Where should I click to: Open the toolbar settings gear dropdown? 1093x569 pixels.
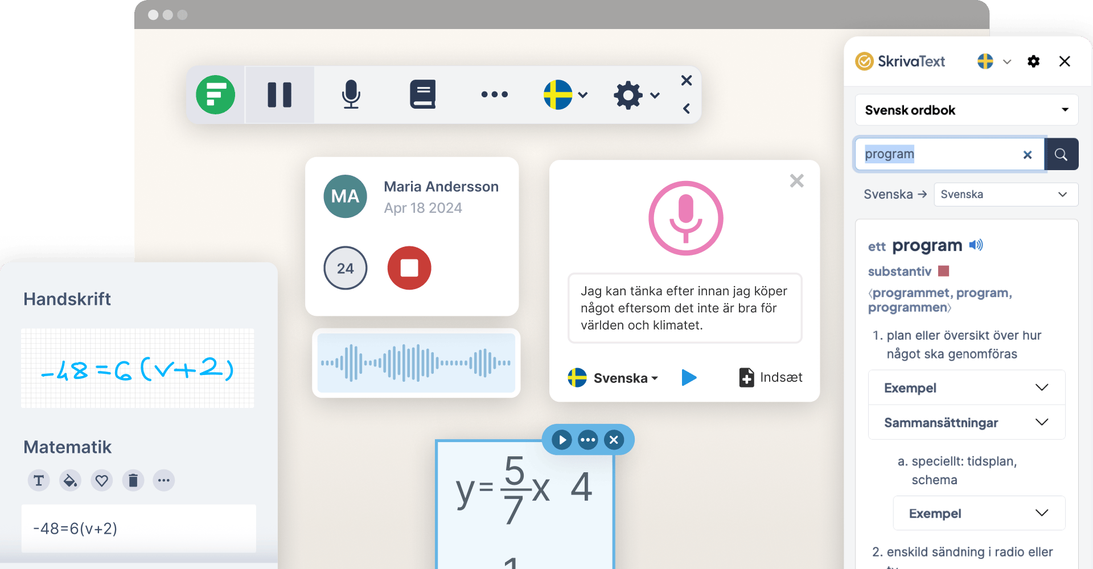point(636,95)
